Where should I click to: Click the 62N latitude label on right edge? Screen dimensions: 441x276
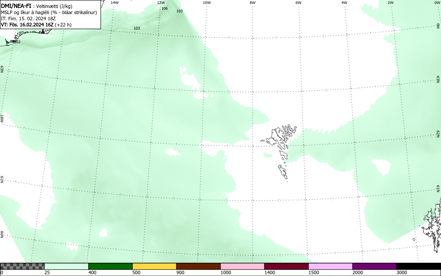(438, 134)
